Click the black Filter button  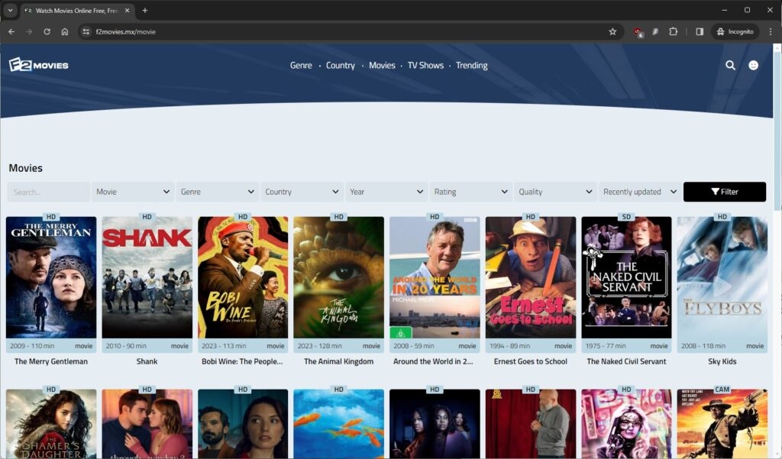click(x=724, y=192)
